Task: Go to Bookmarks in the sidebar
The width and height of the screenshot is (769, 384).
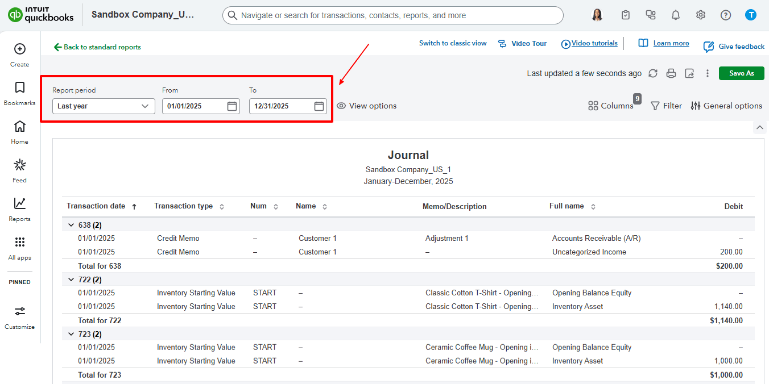Action: pos(20,93)
